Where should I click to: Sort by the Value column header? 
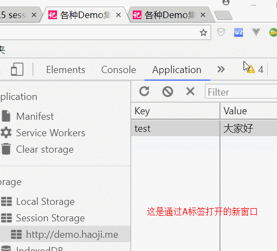[249, 111]
